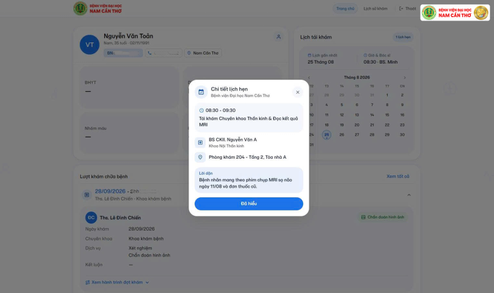
Task: Click the "Thoát" logout link
Action: click(x=407, y=8)
